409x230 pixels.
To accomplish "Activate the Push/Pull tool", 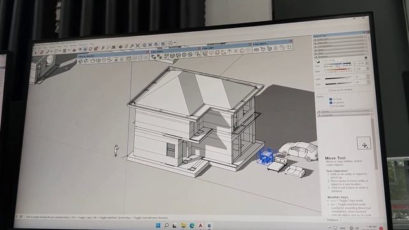I will coord(74,50).
